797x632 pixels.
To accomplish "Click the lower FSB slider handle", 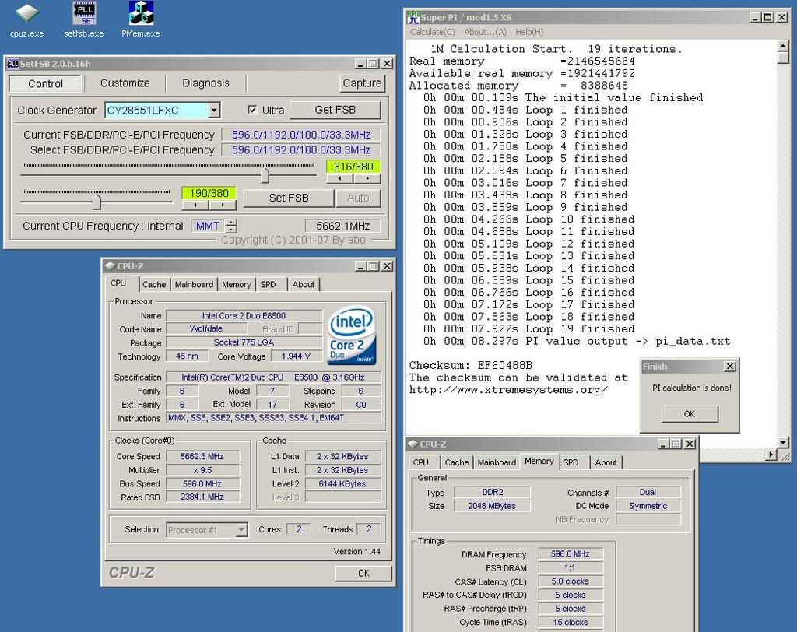I will [x=97, y=202].
